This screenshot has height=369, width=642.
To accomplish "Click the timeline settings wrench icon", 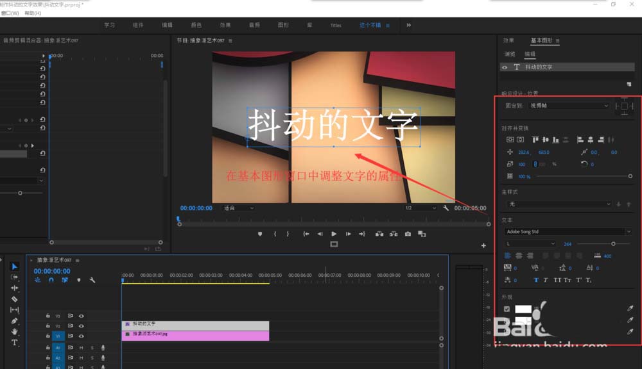I will (92, 280).
